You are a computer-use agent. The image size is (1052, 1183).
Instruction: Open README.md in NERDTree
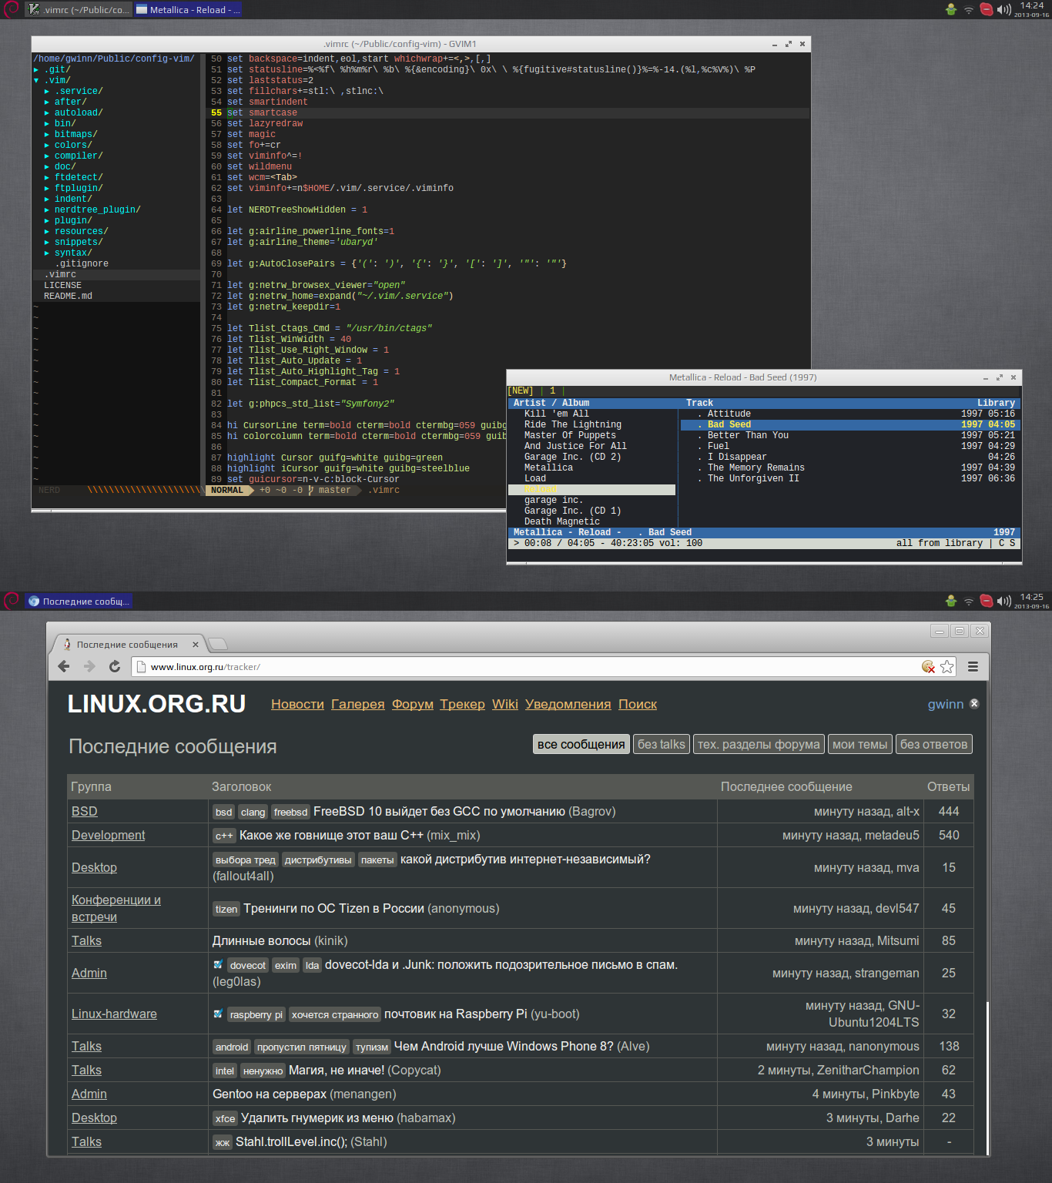(x=68, y=296)
